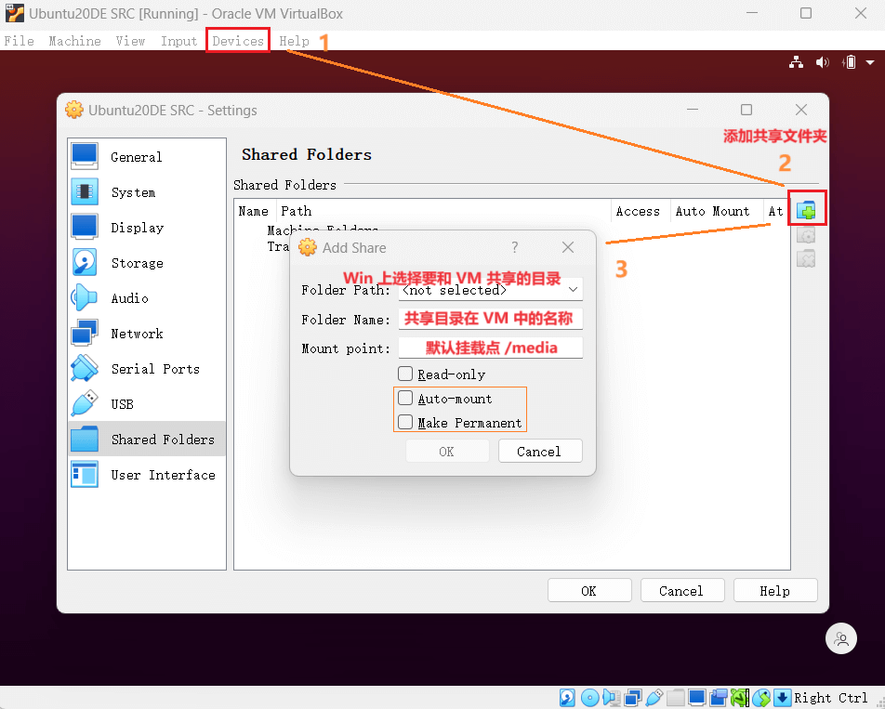Enable the Read-only checkbox

click(x=405, y=374)
